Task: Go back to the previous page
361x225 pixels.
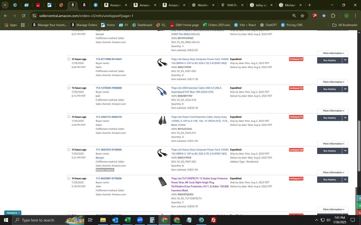Action: coord(6,16)
